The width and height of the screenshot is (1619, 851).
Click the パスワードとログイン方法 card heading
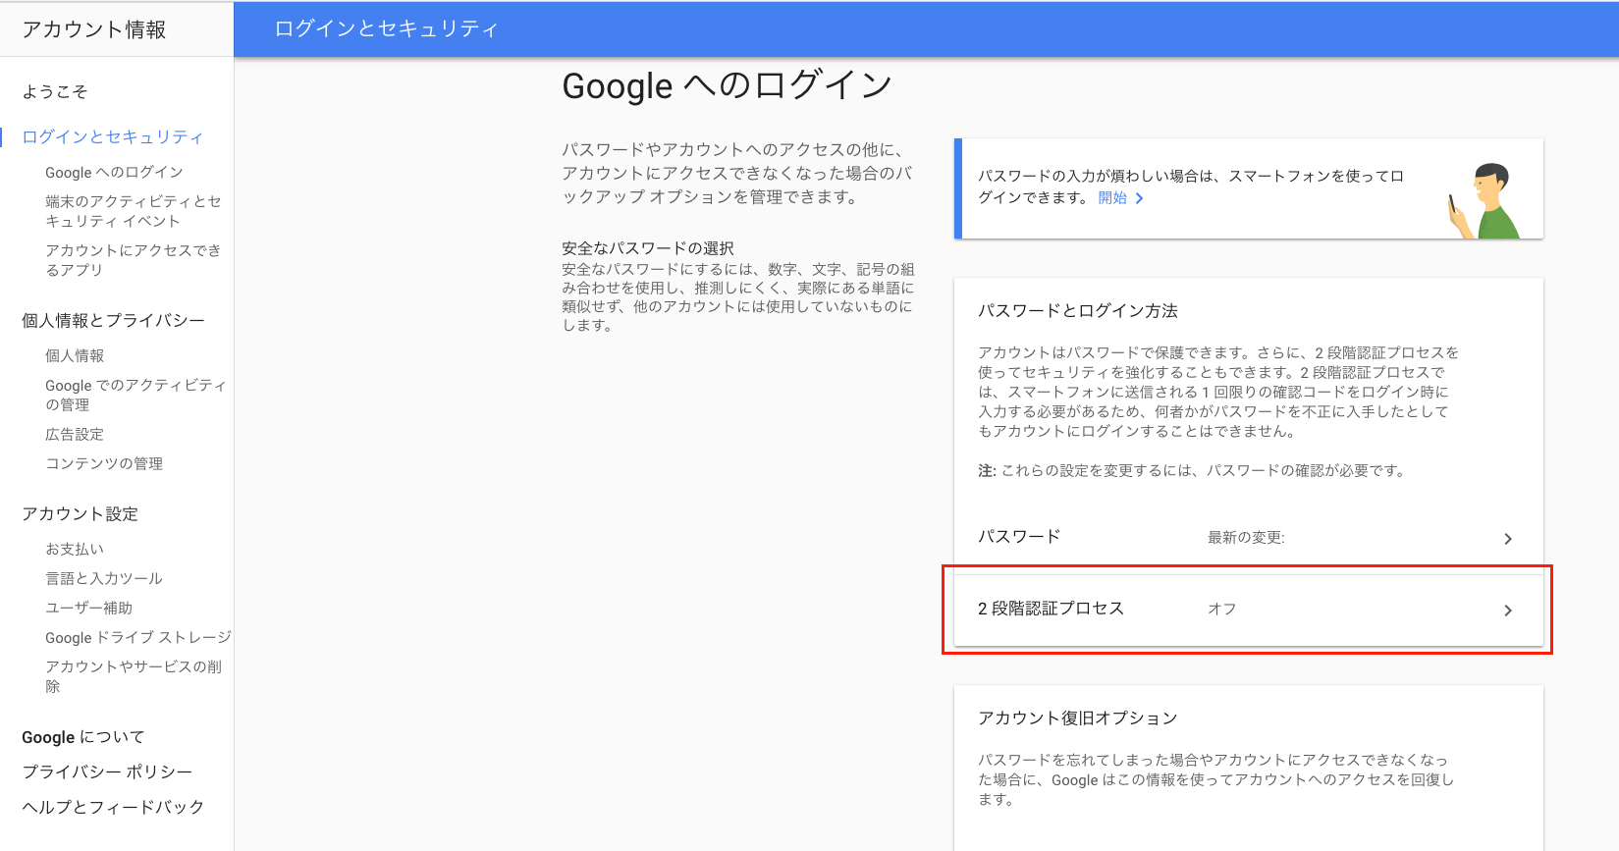[x=1078, y=310]
